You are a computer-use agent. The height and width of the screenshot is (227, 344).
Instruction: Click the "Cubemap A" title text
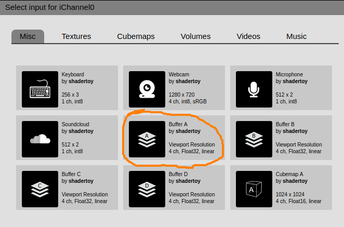(289, 175)
